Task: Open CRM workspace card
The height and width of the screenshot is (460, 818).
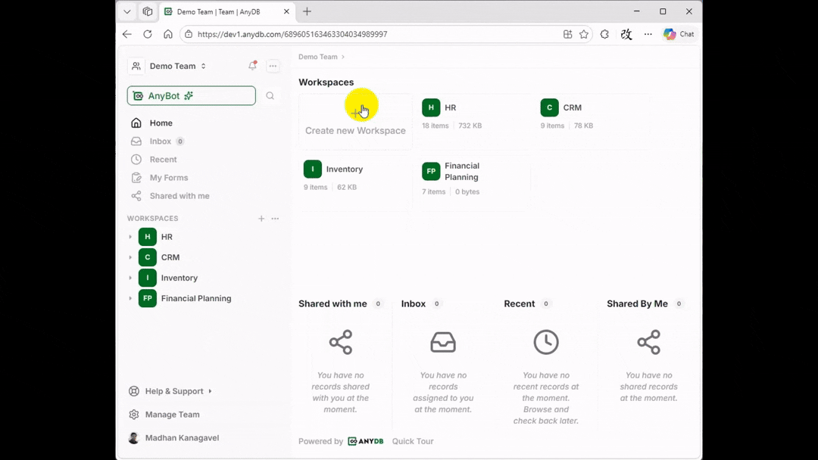Action: point(592,122)
